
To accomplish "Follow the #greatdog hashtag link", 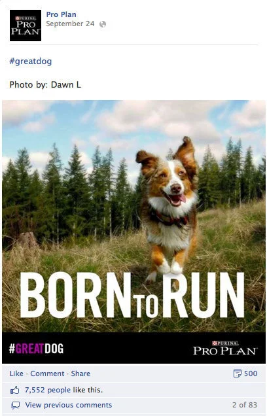I will pos(31,61).
